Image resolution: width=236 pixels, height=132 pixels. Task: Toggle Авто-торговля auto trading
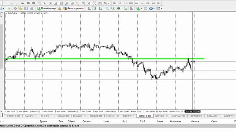pyautogui.click(x=73, y=8)
